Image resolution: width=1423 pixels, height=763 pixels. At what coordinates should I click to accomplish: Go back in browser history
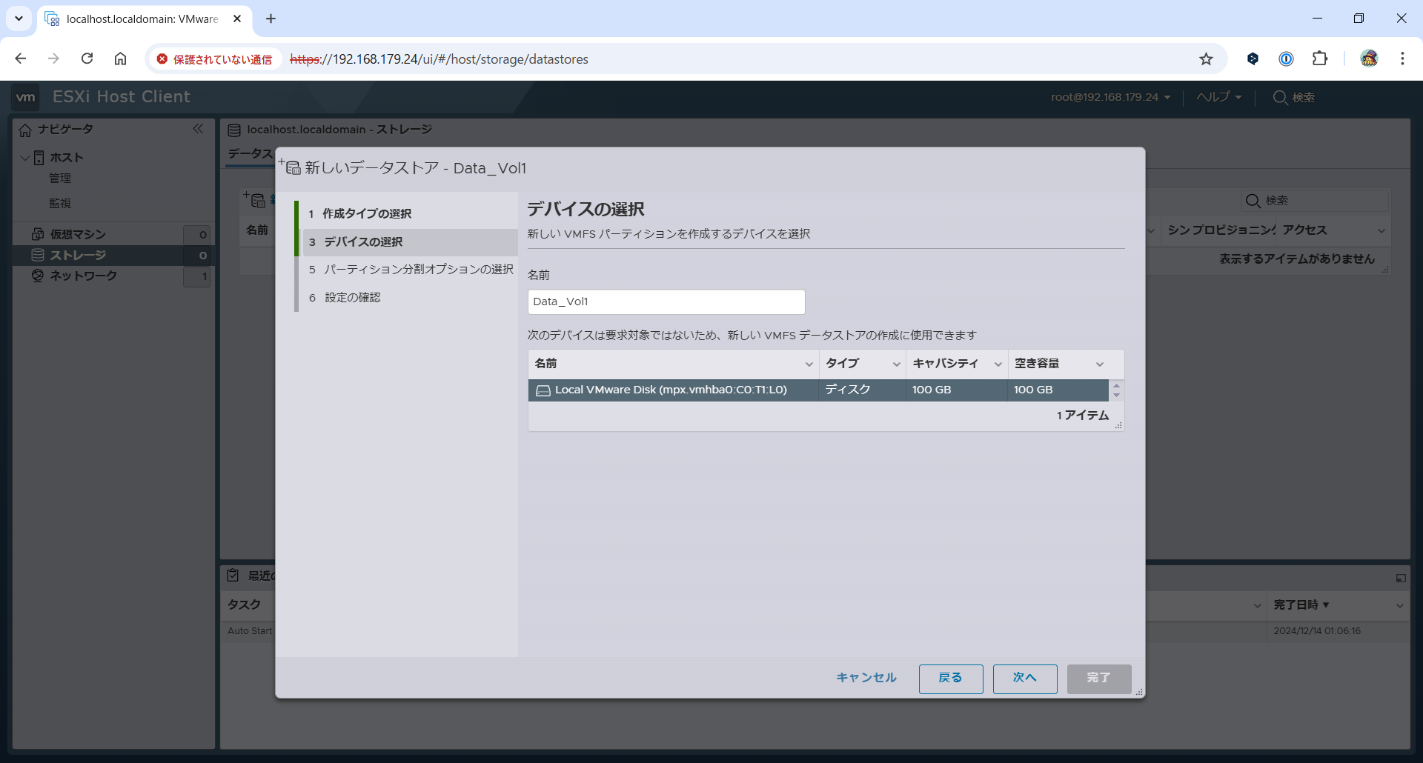click(21, 59)
